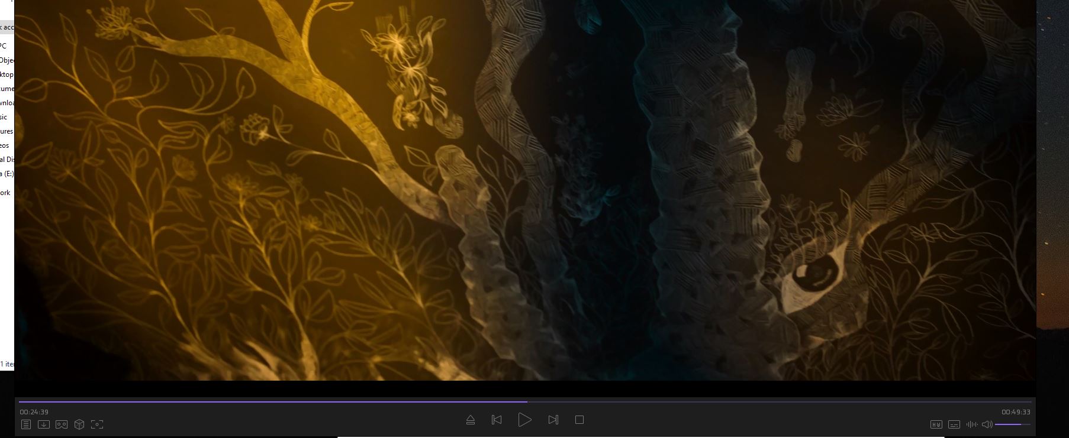Click the total duration 00:49:33 label
Viewport: 1069px width, 438px height.
[1016, 412]
